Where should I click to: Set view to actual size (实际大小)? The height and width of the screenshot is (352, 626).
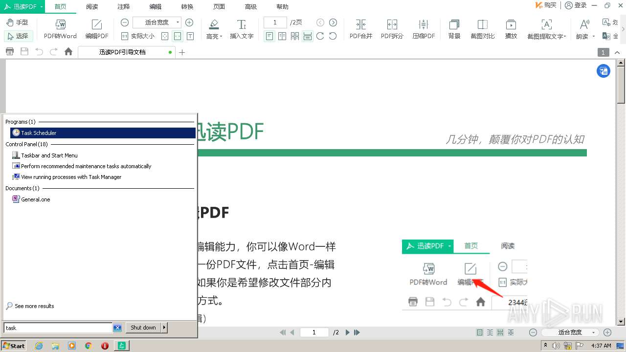pos(137,36)
